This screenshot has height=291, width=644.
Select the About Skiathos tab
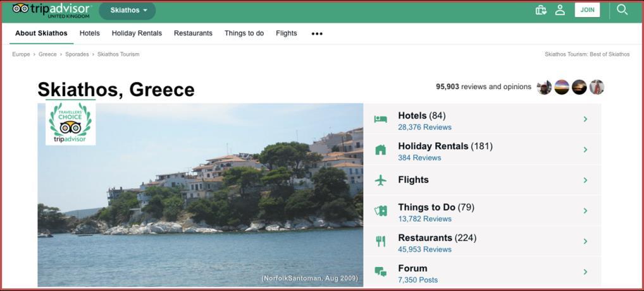[42, 33]
